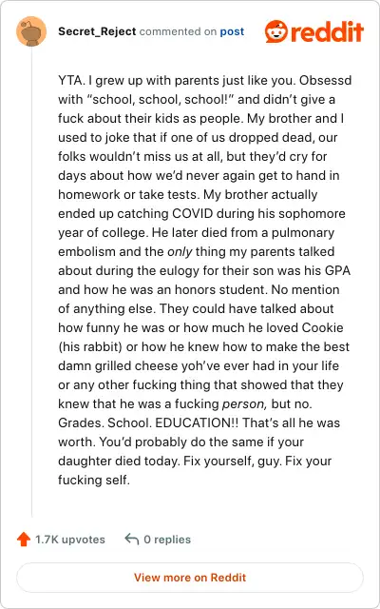Click the "commented on" text
Image resolution: width=380 pixels, height=609 pixels.
click(178, 31)
